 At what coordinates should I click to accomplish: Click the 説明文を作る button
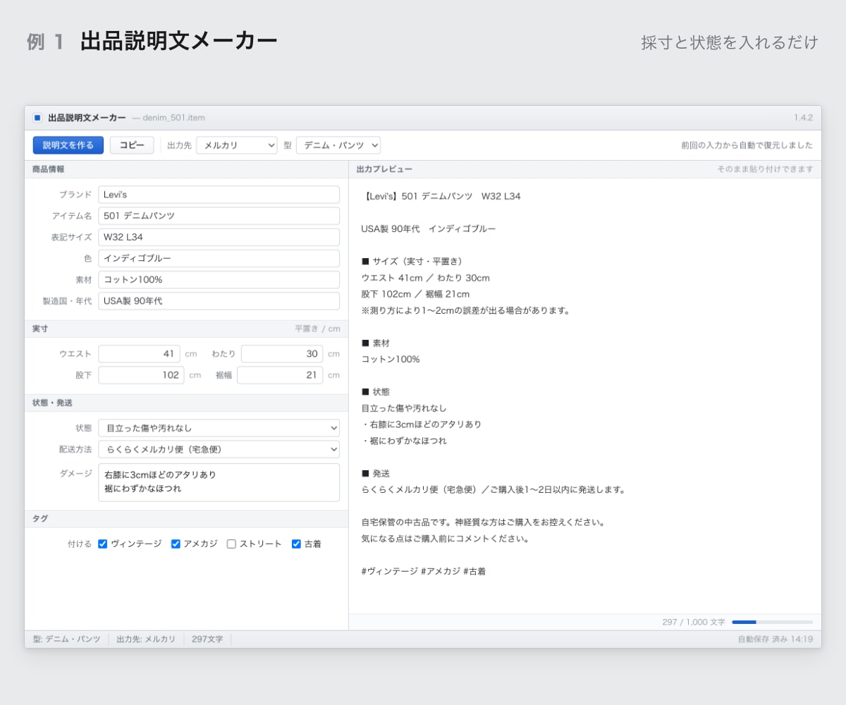click(x=68, y=145)
